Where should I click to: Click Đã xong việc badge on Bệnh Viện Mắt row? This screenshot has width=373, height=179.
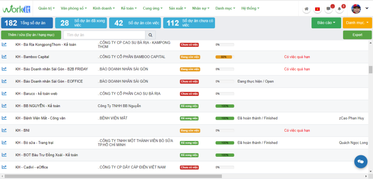(189, 118)
